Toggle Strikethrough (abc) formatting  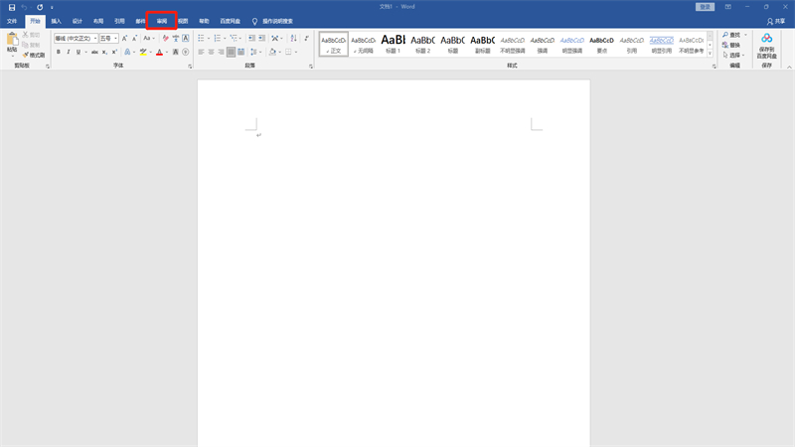coord(94,52)
